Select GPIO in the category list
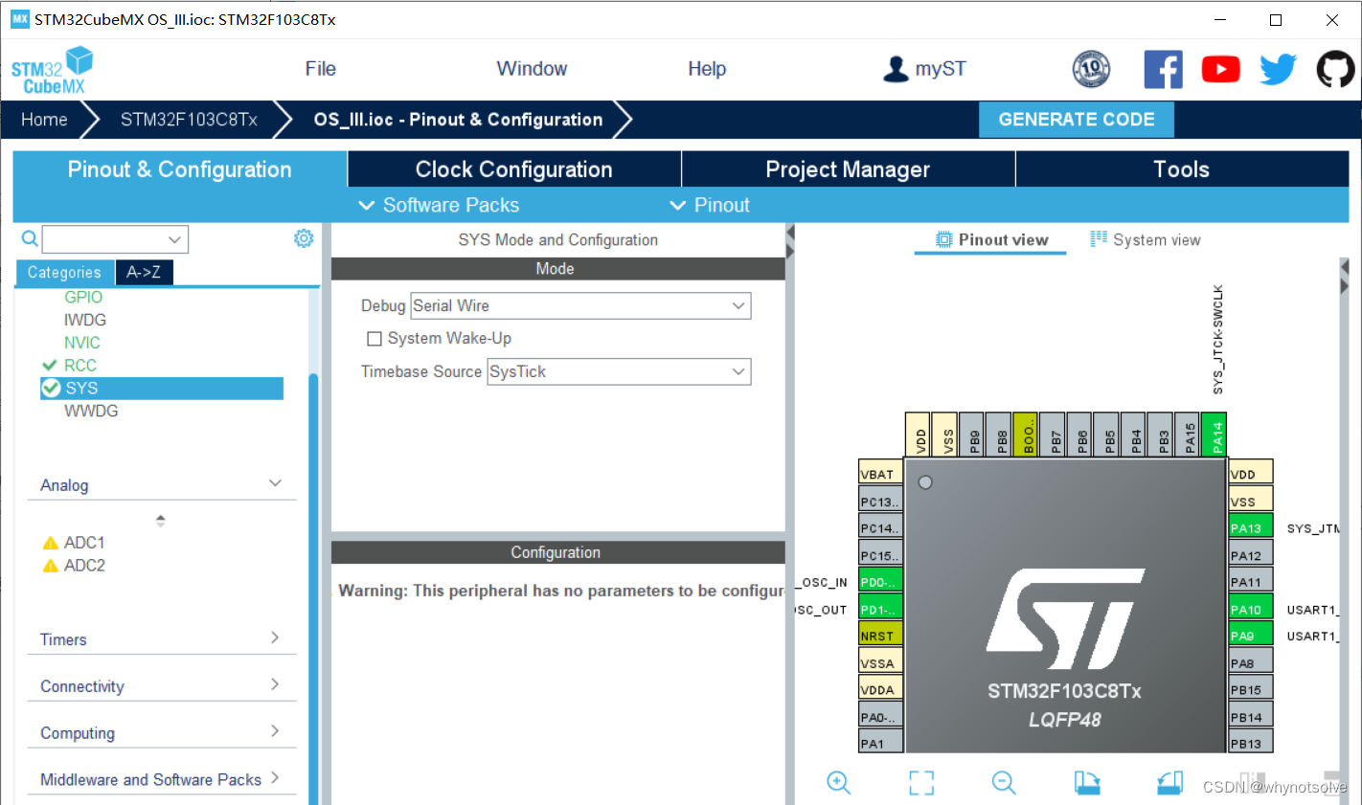 pos(83,297)
